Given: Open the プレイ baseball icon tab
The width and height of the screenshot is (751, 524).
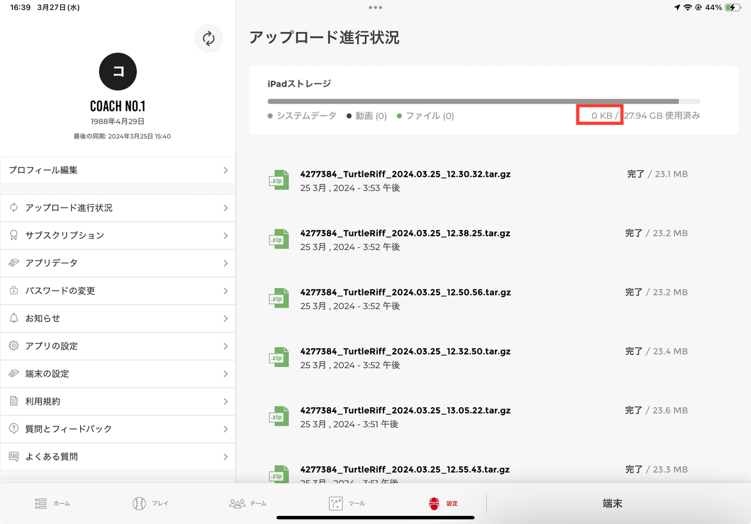Looking at the screenshot, I should 139,503.
